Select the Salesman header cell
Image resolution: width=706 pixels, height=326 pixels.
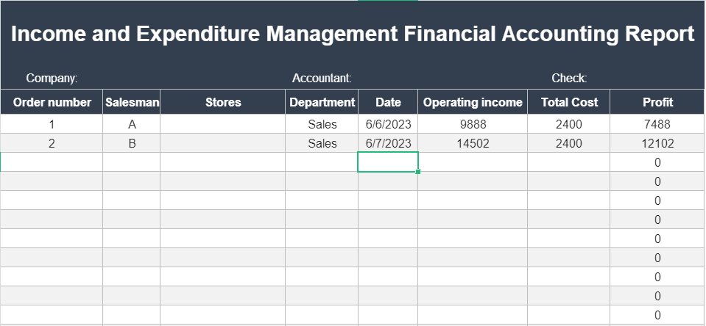pos(132,102)
